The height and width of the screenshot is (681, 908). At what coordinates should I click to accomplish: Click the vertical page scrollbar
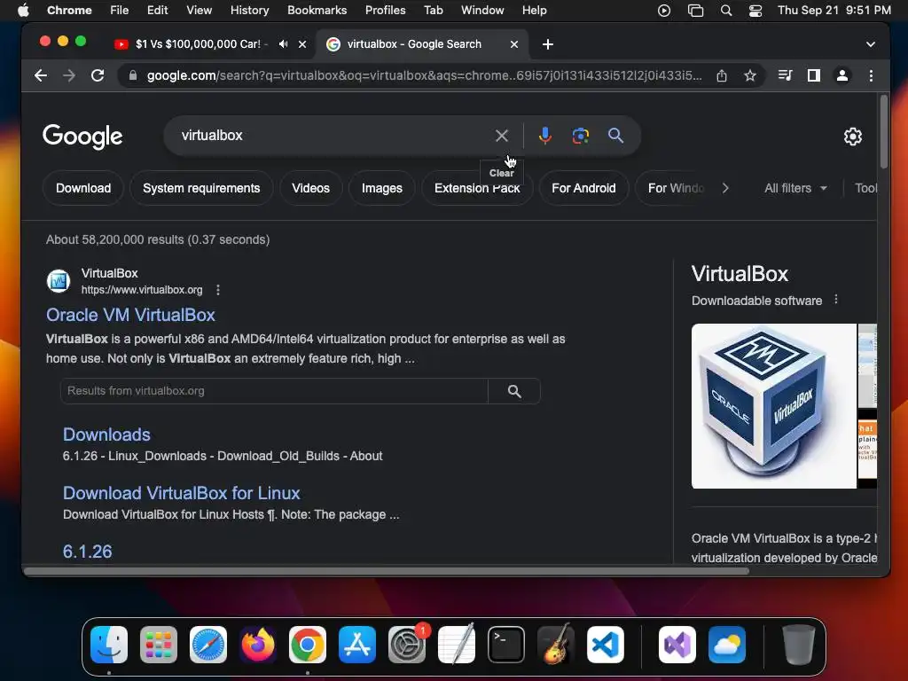(x=884, y=132)
